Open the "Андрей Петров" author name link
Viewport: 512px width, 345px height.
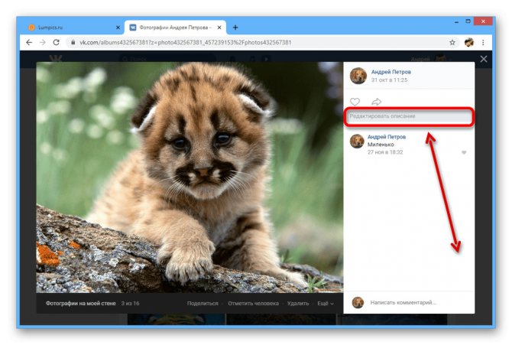pyautogui.click(x=390, y=72)
